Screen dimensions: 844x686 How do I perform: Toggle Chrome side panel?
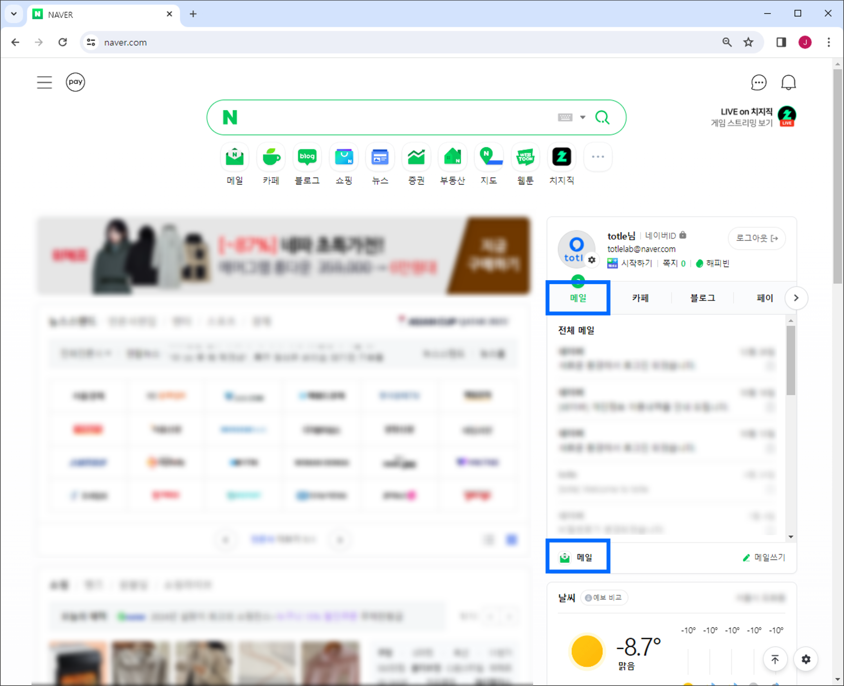pyautogui.click(x=781, y=42)
